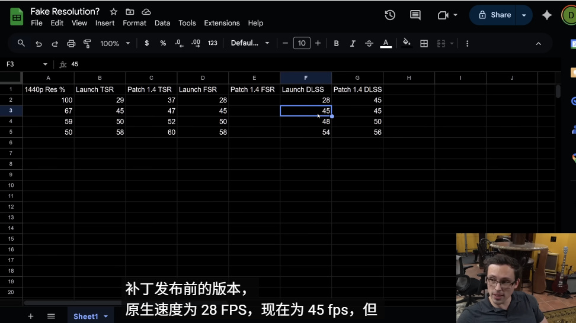
Task: Open the Google Sheets home icon
Action: pos(17,17)
